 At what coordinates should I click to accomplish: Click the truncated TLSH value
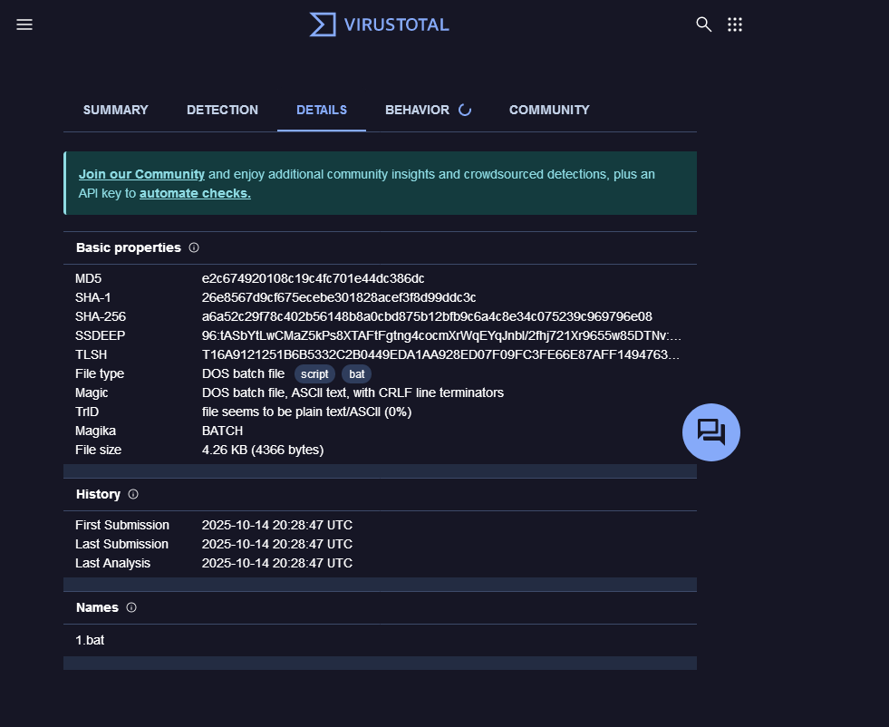coord(441,355)
